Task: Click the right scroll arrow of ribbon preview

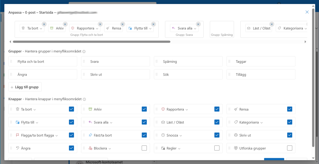Action: pos(305,42)
